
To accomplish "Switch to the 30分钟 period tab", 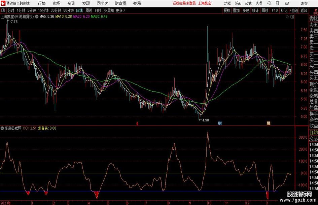I will click(x=56, y=10).
